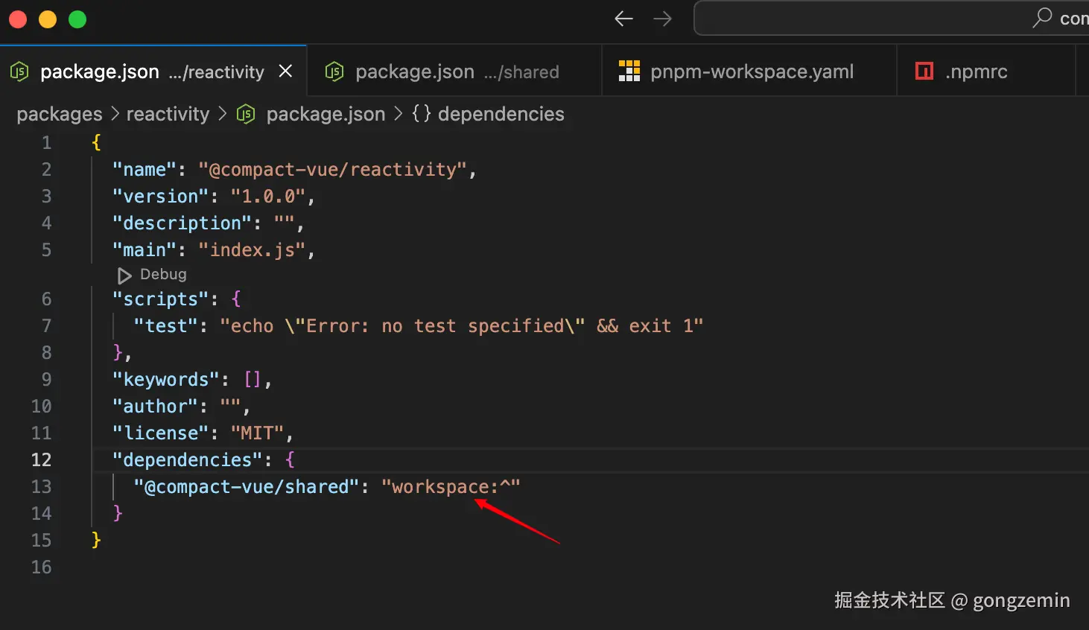Open the .npmrc tab
Image resolution: width=1089 pixels, height=630 pixels.
976,71
